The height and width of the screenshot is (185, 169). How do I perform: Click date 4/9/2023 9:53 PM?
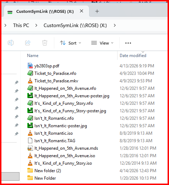tap(136, 81)
